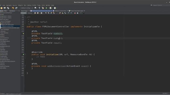Screen dimensions: 170x95
Task: Click the Uncomment editor toolbar icon
Action: coord(84,13)
